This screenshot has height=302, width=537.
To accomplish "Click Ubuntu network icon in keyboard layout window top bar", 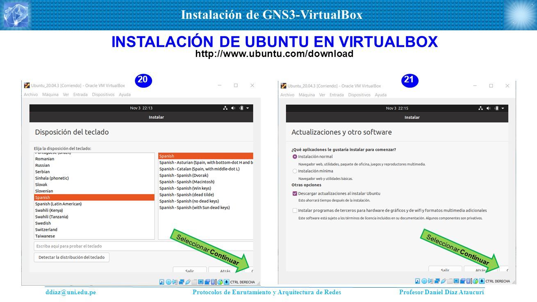I will point(225,108).
